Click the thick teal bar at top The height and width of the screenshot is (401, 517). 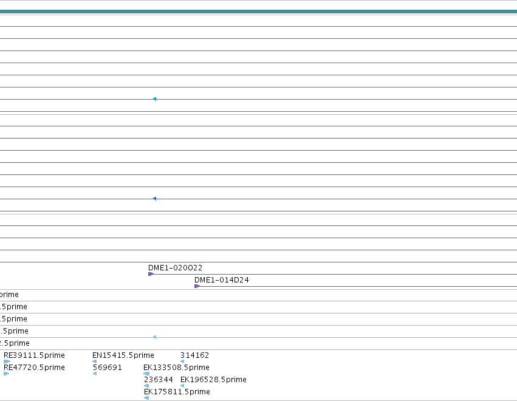point(259,12)
